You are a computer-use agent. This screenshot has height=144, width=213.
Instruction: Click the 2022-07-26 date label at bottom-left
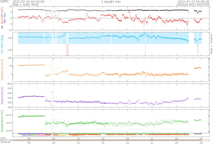pyautogui.click(x=7, y=140)
